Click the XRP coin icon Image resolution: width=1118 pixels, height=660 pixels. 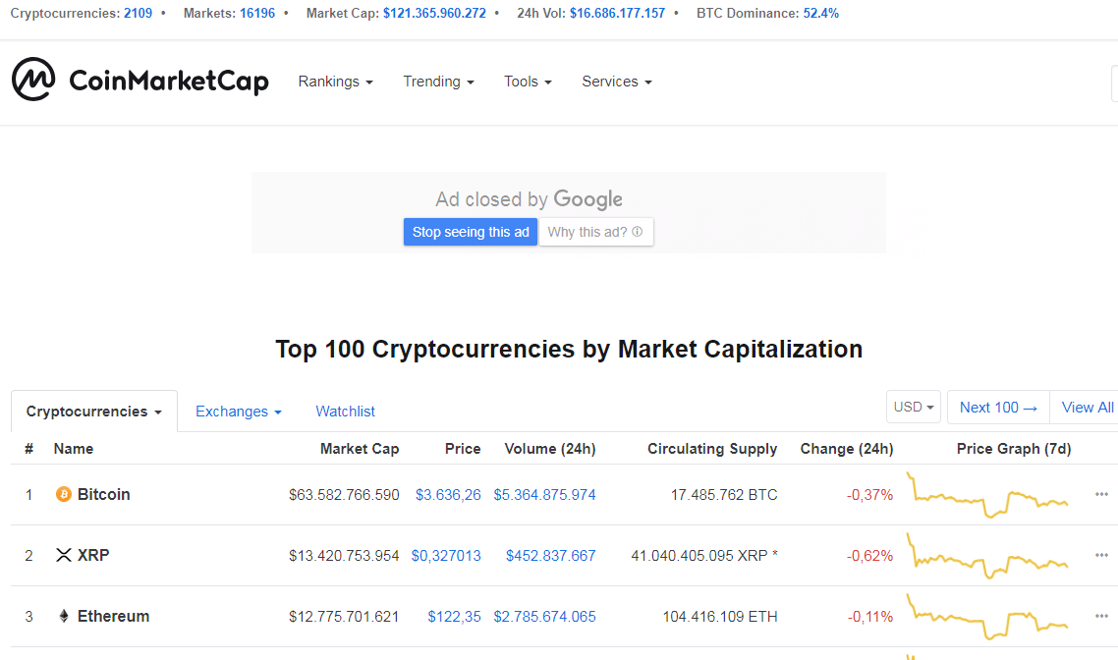(x=64, y=556)
